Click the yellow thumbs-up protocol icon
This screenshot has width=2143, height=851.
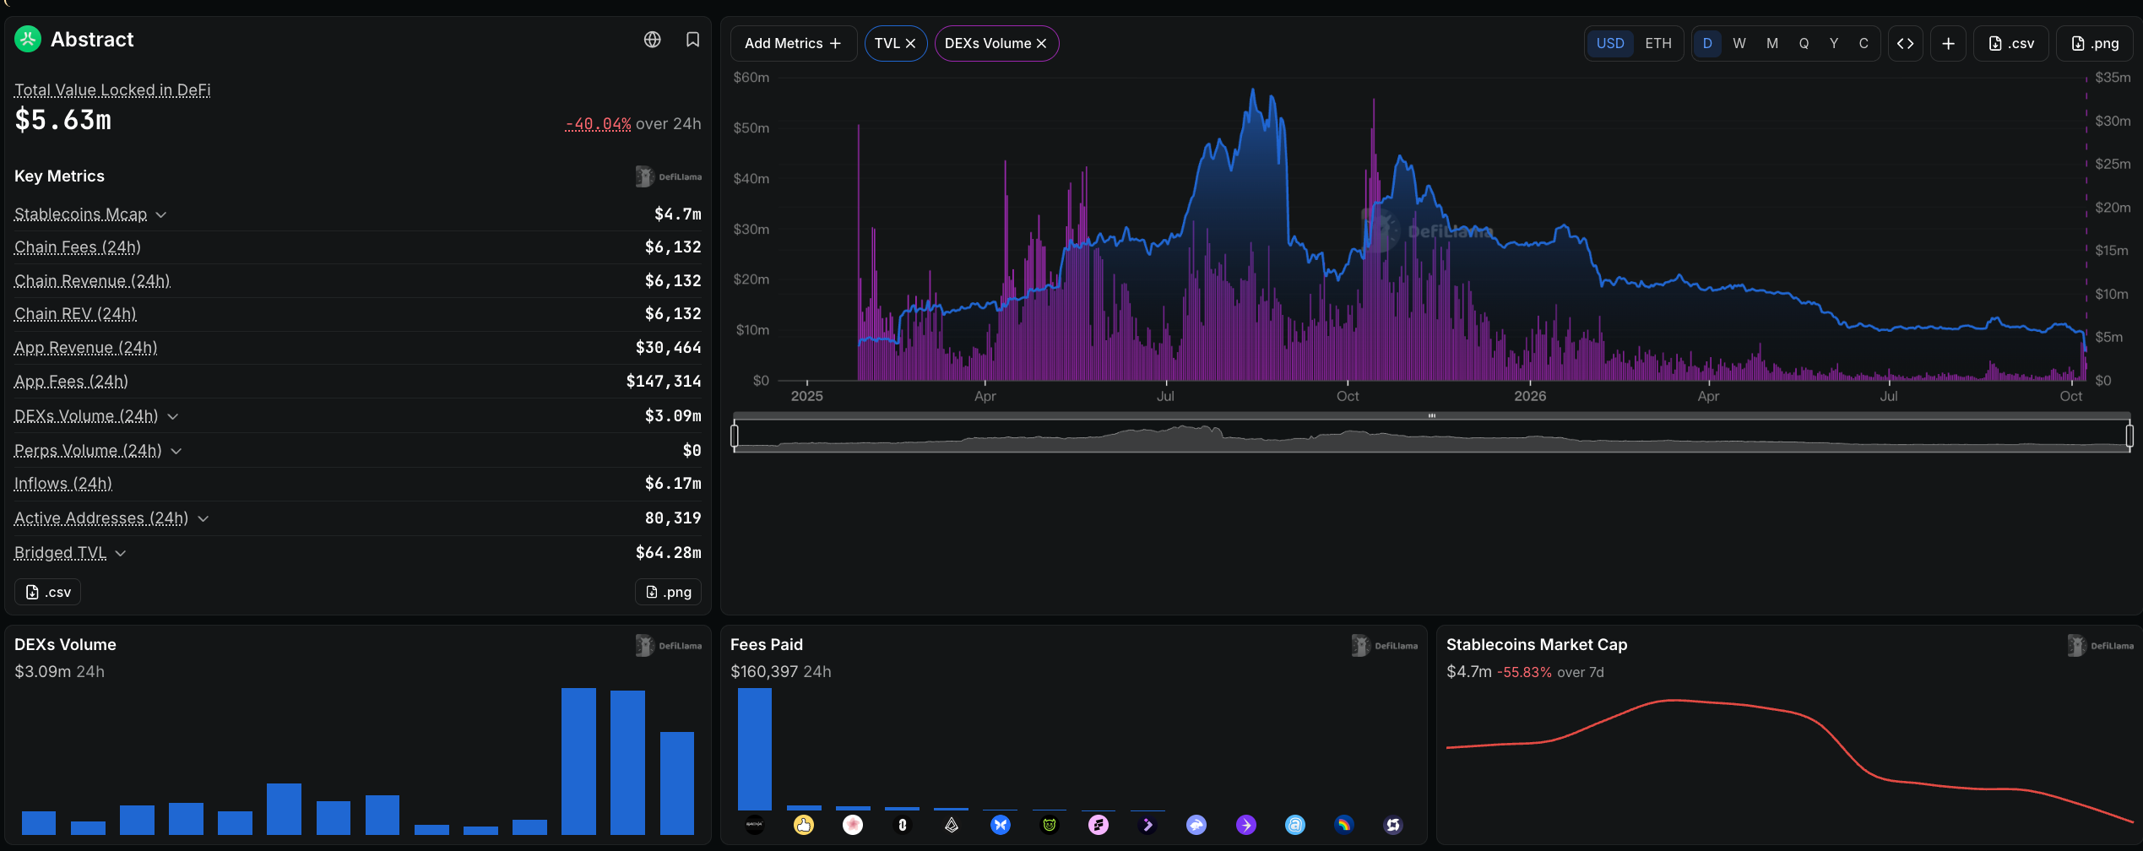[x=804, y=825]
